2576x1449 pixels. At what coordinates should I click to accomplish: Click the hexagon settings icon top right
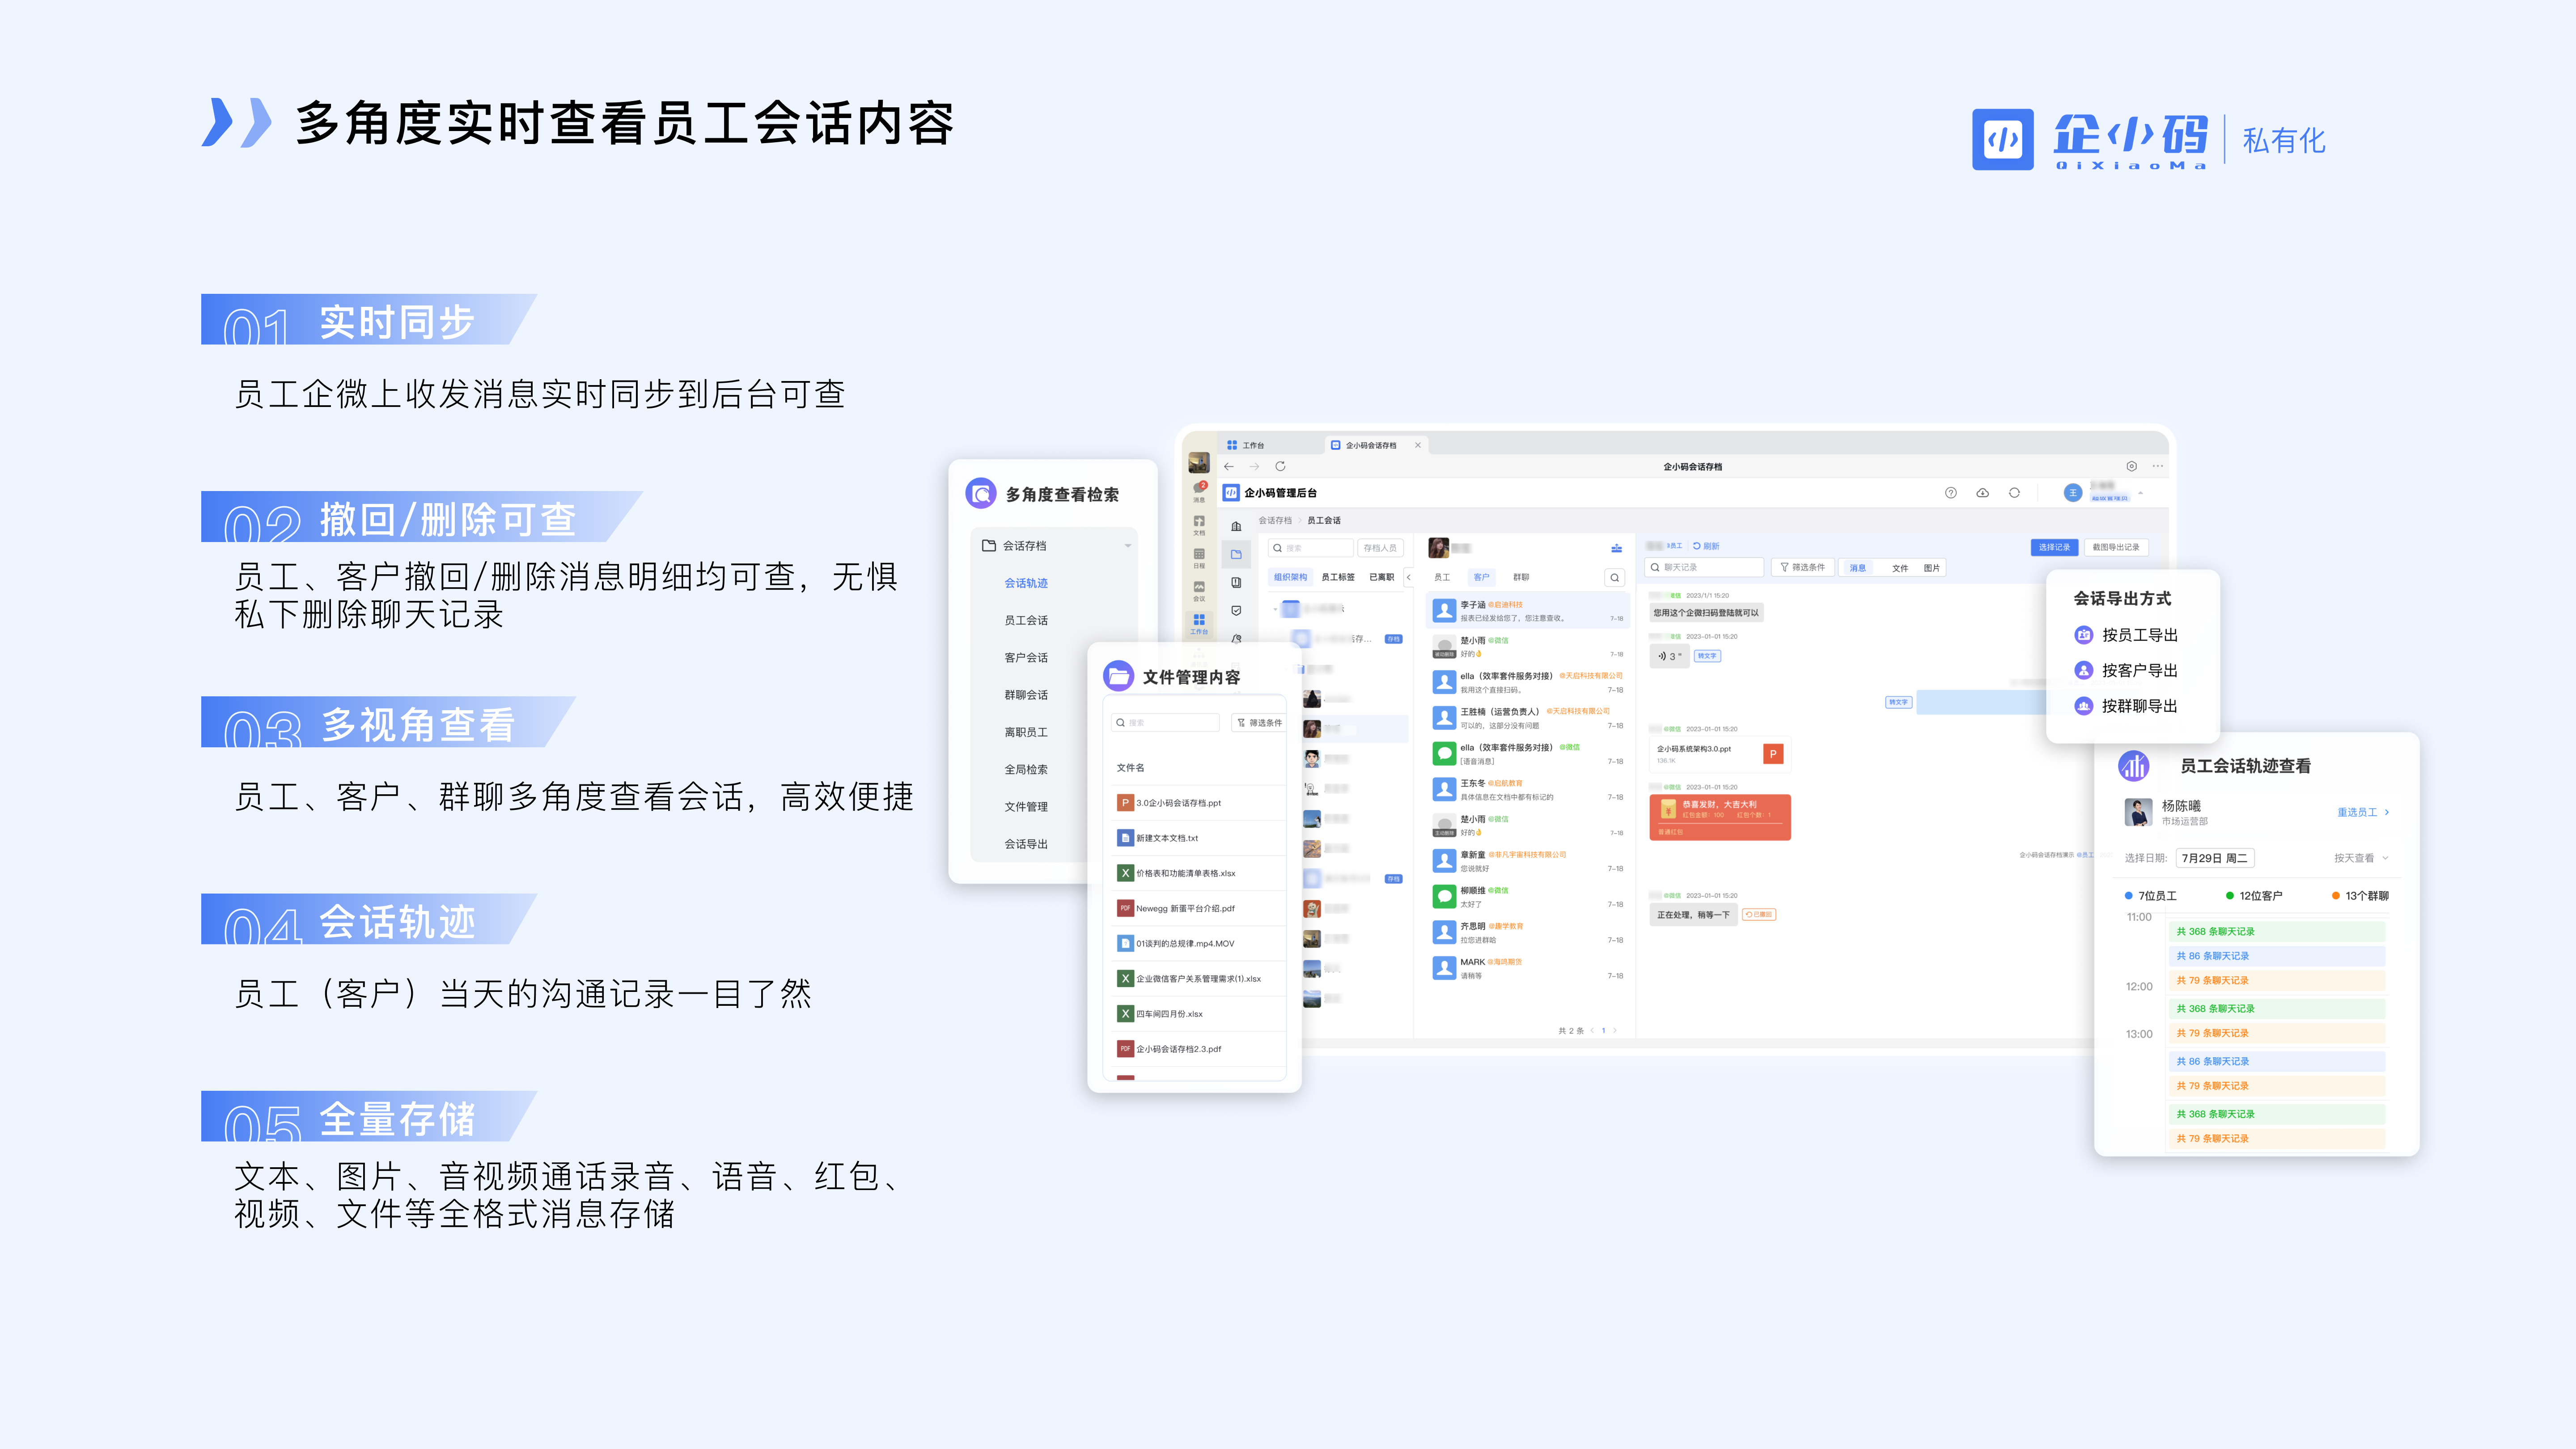click(2131, 466)
